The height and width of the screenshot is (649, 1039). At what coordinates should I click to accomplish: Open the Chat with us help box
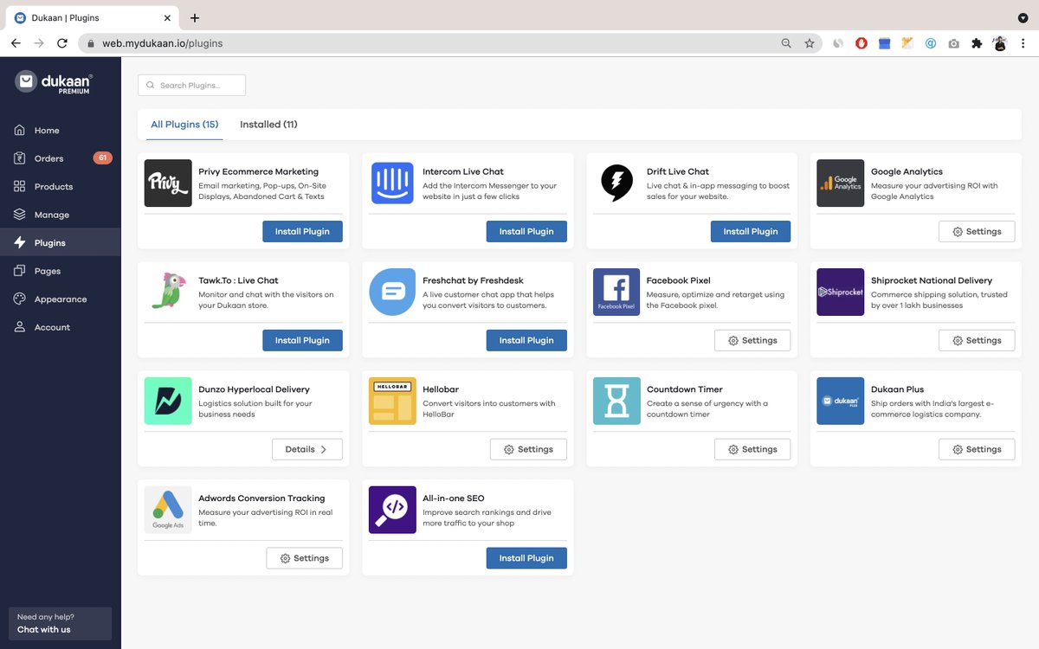pos(60,623)
